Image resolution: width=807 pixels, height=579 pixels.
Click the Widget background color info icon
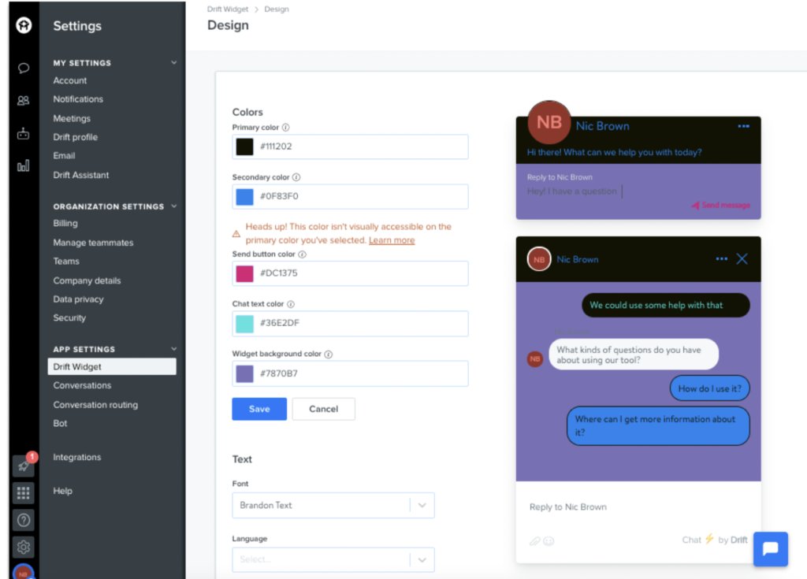coord(329,354)
